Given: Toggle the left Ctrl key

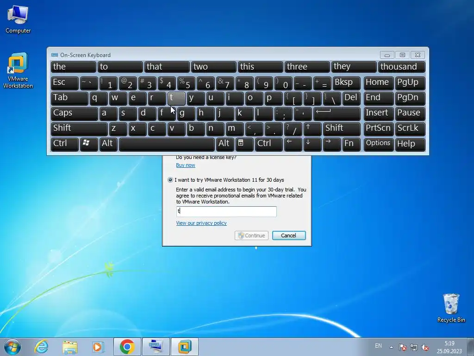Looking at the screenshot, I should click(x=65, y=145).
